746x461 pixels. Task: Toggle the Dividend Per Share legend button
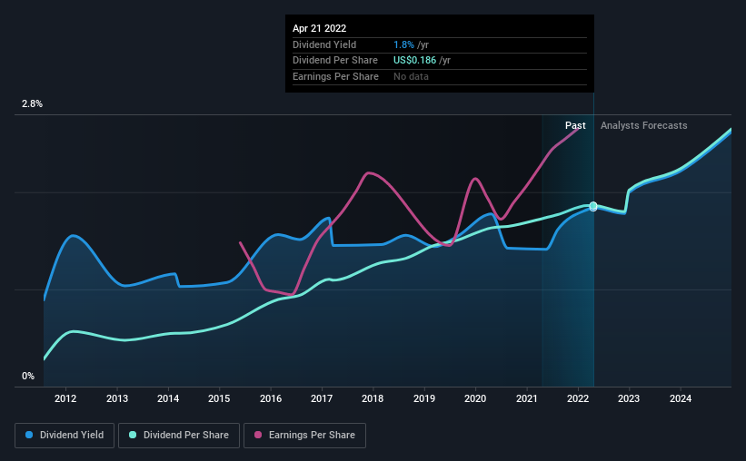tap(179, 436)
